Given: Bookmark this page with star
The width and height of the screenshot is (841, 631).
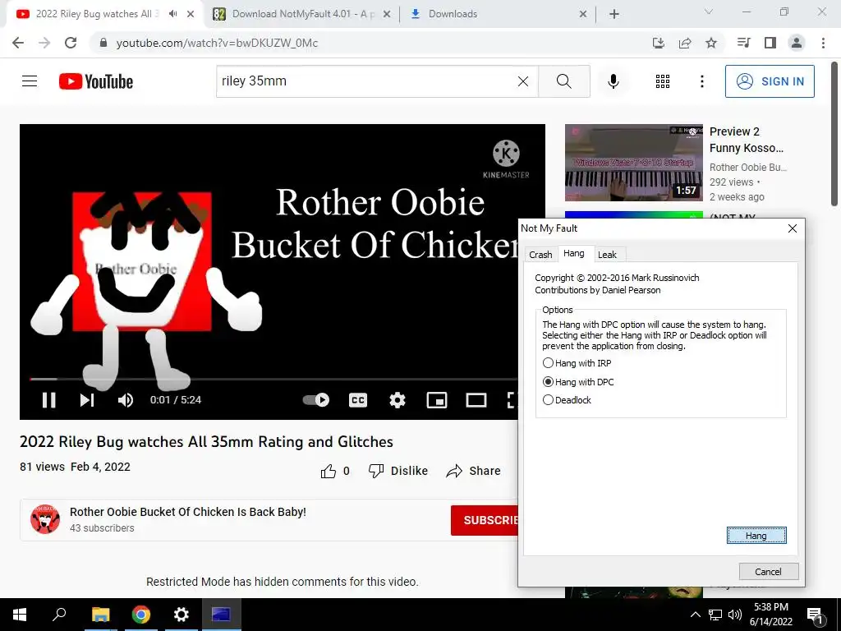Looking at the screenshot, I should 711,43.
